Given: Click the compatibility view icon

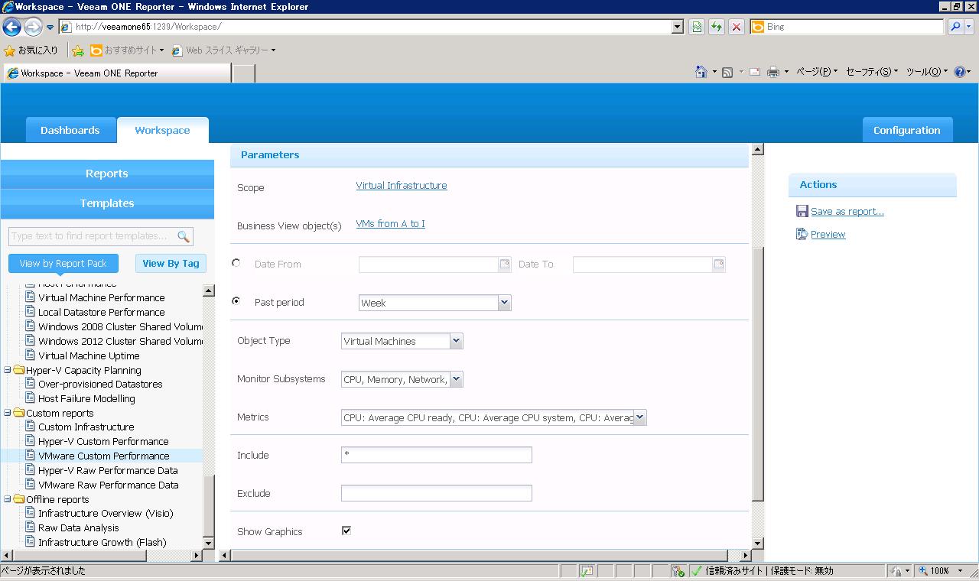Looking at the screenshot, I should 697,27.
